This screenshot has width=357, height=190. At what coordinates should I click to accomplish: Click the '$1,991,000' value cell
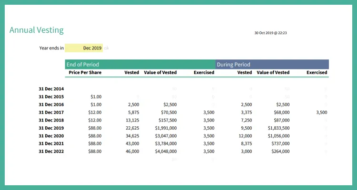click(166, 128)
